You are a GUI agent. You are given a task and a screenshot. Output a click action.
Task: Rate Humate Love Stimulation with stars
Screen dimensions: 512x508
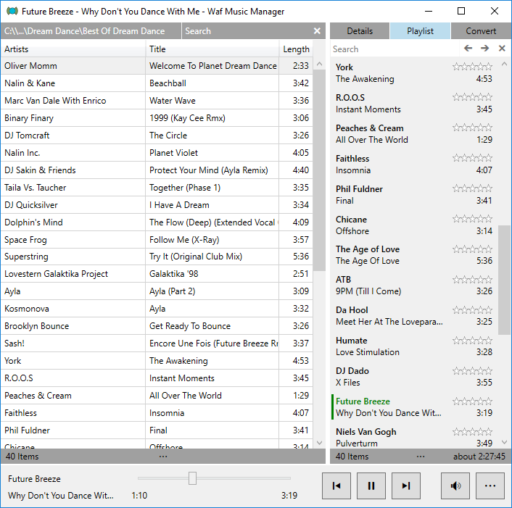click(472, 341)
